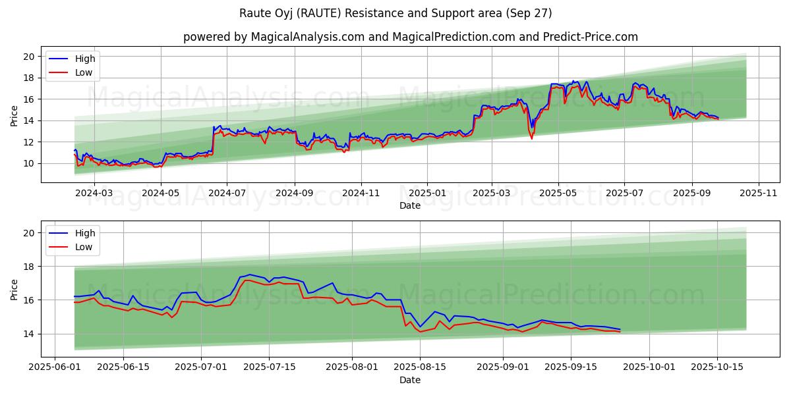Select the Low label in bottom chart legend

click(x=84, y=247)
